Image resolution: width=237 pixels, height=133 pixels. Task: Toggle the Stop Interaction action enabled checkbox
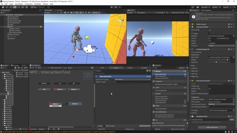click(98, 76)
